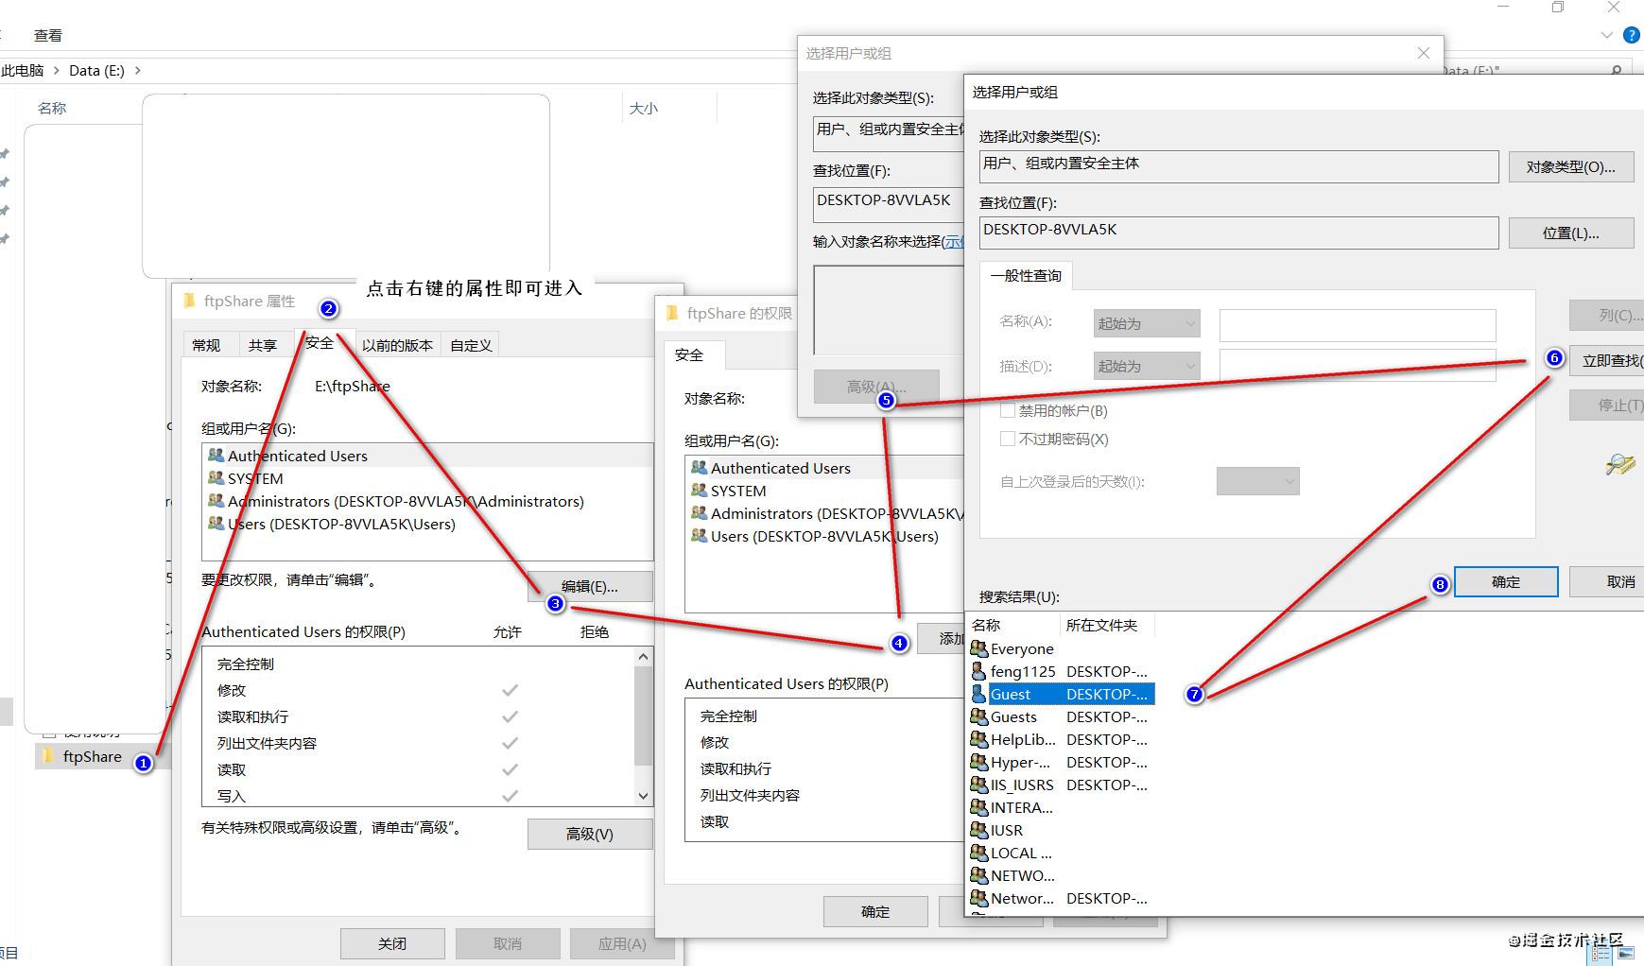
Task: Select the 一般性查询 tab
Action: [x=1026, y=275]
